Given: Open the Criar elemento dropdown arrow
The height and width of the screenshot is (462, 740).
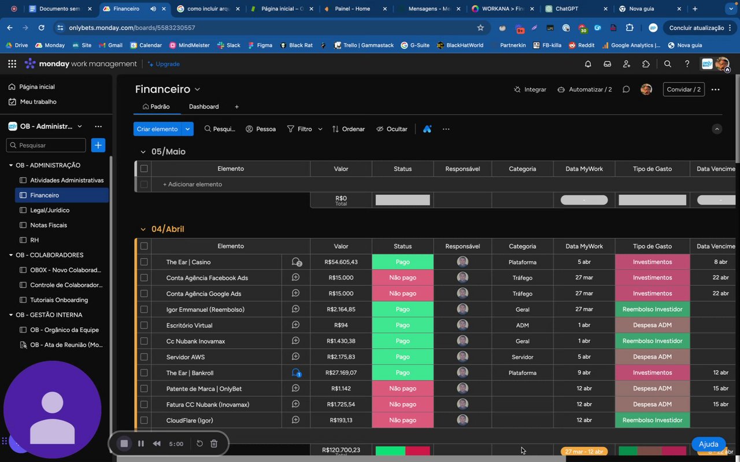Looking at the screenshot, I should [187, 129].
